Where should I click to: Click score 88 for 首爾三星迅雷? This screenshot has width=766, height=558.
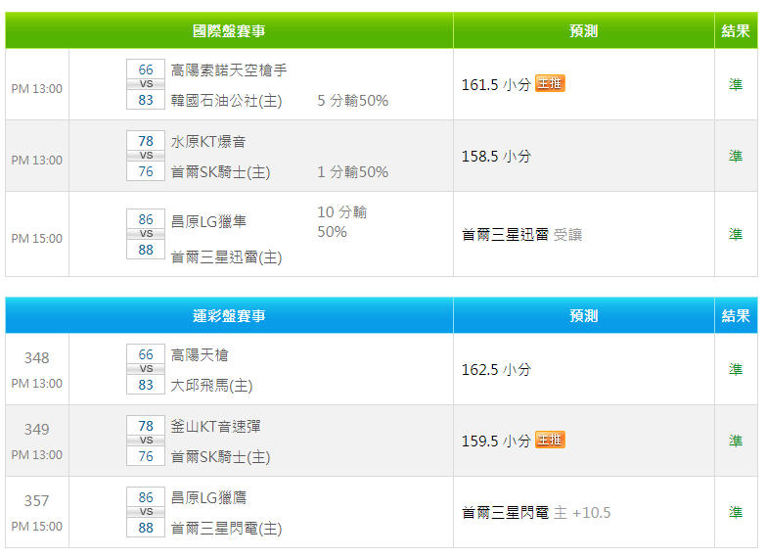click(146, 250)
